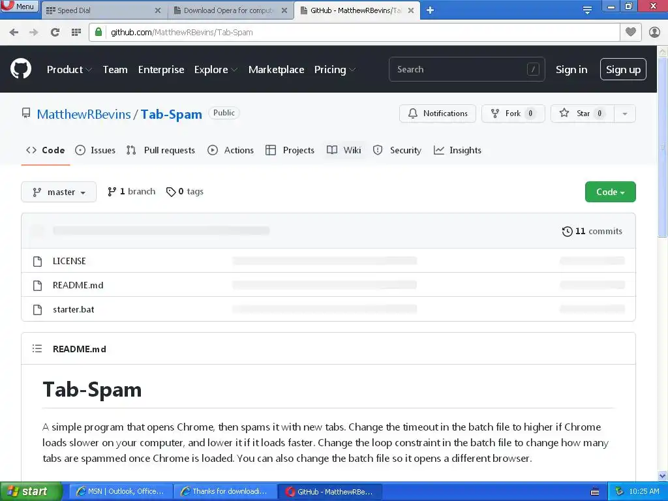Image resolution: width=668 pixels, height=501 pixels.
Task: Open the tab menu stacked-lines icon
Action: pos(587,10)
